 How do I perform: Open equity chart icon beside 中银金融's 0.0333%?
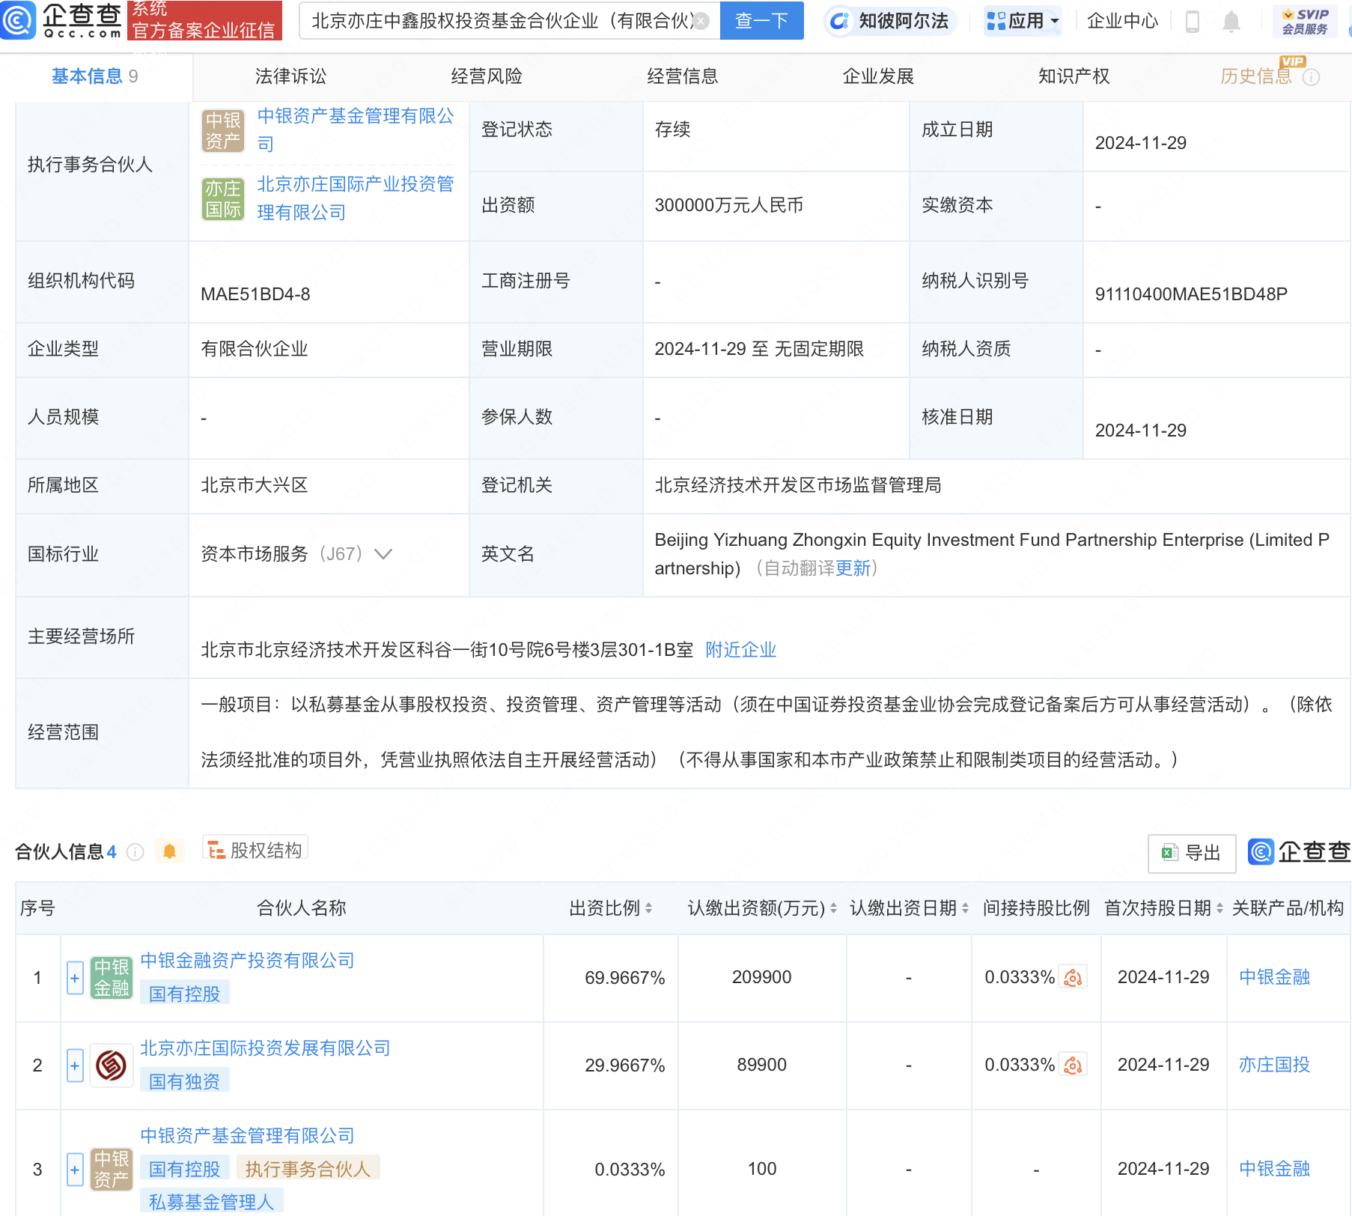click(1073, 977)
